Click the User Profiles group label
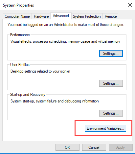 pyautogui.click(x=20, y=65)
